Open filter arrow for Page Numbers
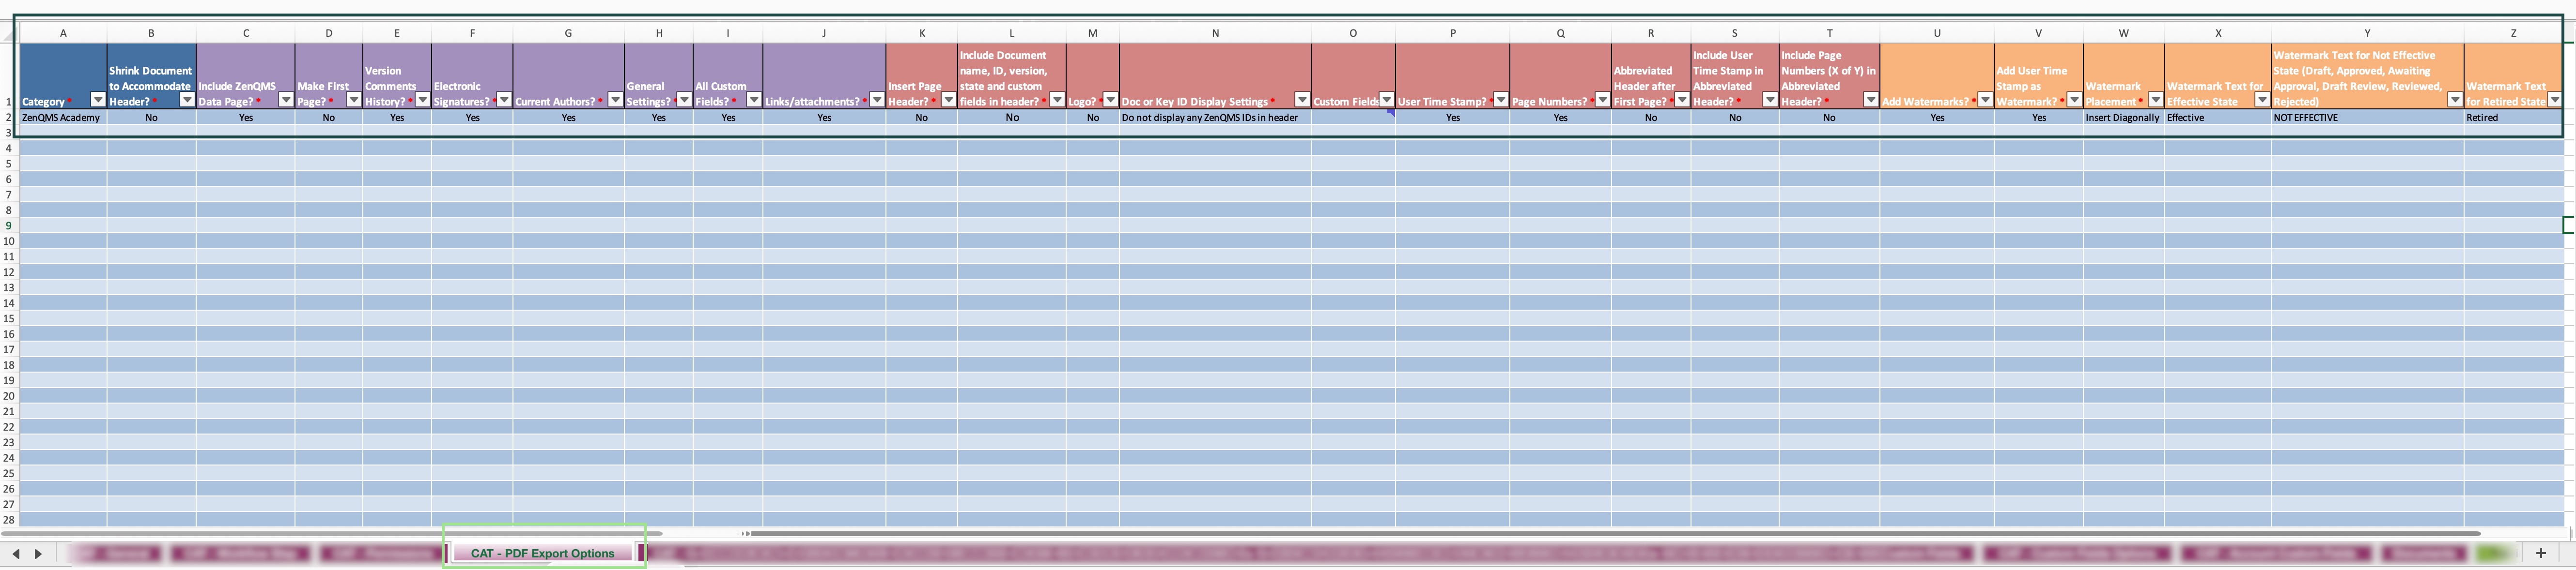Viewport: 2576px width, 570px height. click(x=1602, y=100)
